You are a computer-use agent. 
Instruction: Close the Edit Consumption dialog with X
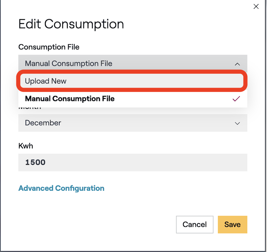(256, 7)
